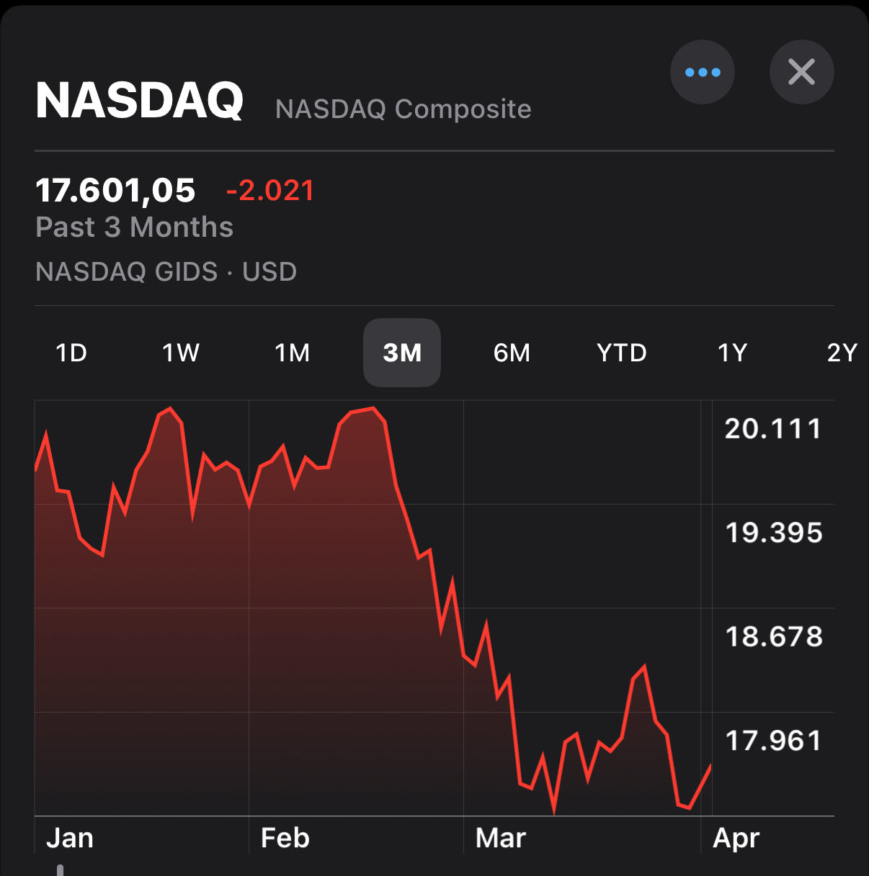Toggle the red -2.021 price change value
This screenshot has height=876, width=869.
270,191
